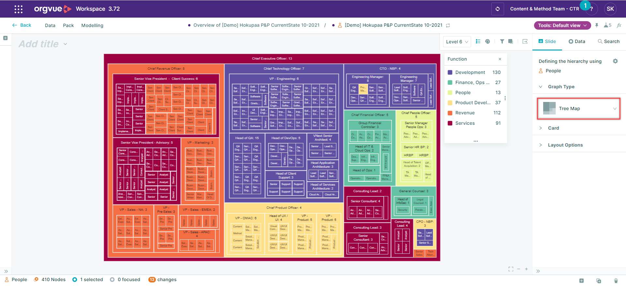Close the Function legend

pyautogui.click(x=500, y=59)
